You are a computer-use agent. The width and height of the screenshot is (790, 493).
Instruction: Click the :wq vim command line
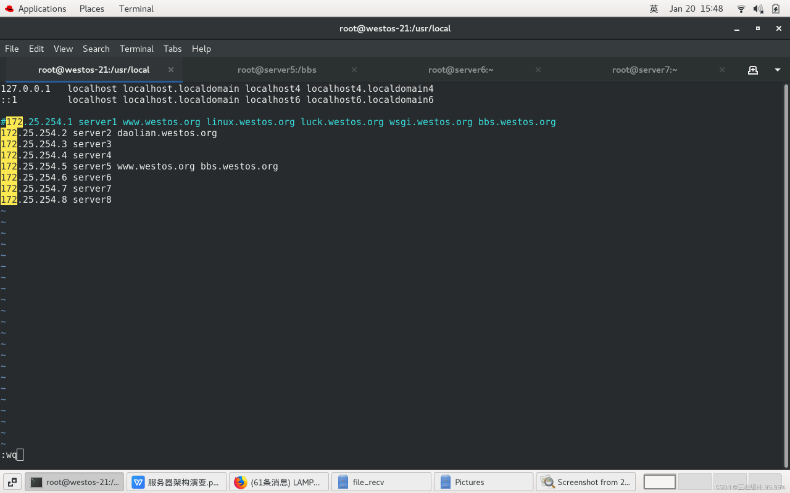(12, 455)
